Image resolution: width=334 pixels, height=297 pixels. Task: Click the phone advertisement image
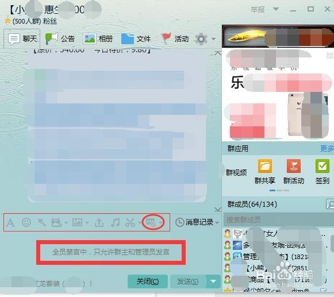308,115
